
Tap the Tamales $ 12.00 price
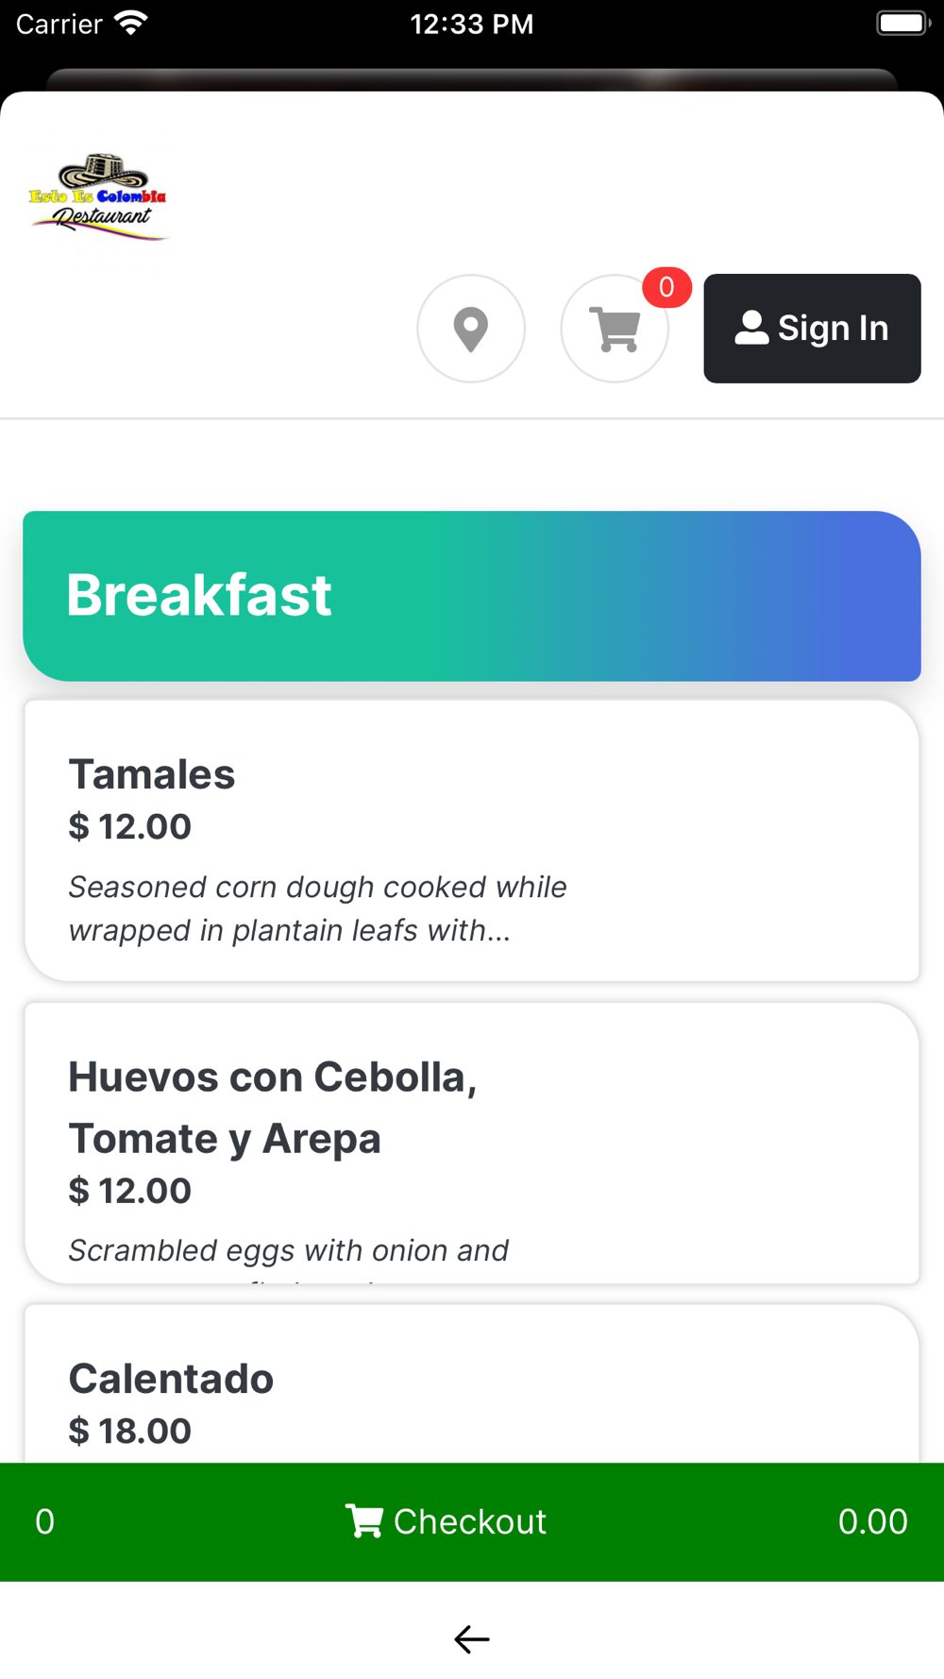(x=129, y=826)
